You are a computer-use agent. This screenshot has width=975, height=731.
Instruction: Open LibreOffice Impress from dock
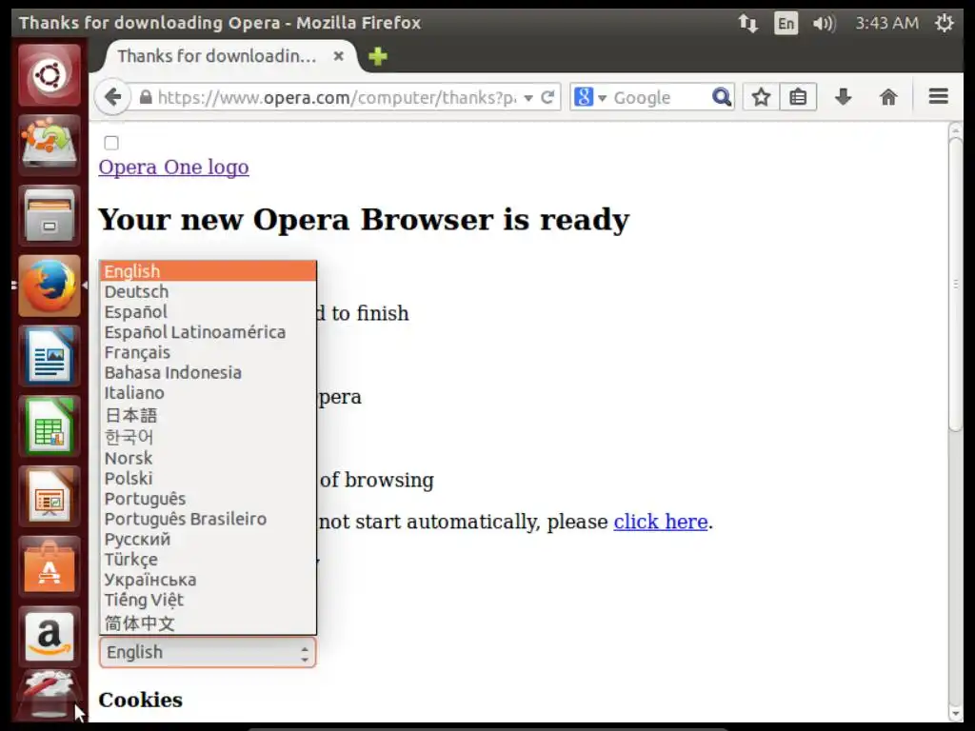(x=50, y=497)
